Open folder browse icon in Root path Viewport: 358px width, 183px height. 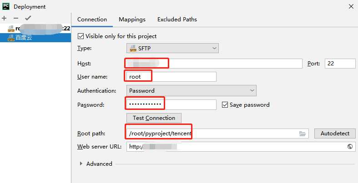point(303,134)
